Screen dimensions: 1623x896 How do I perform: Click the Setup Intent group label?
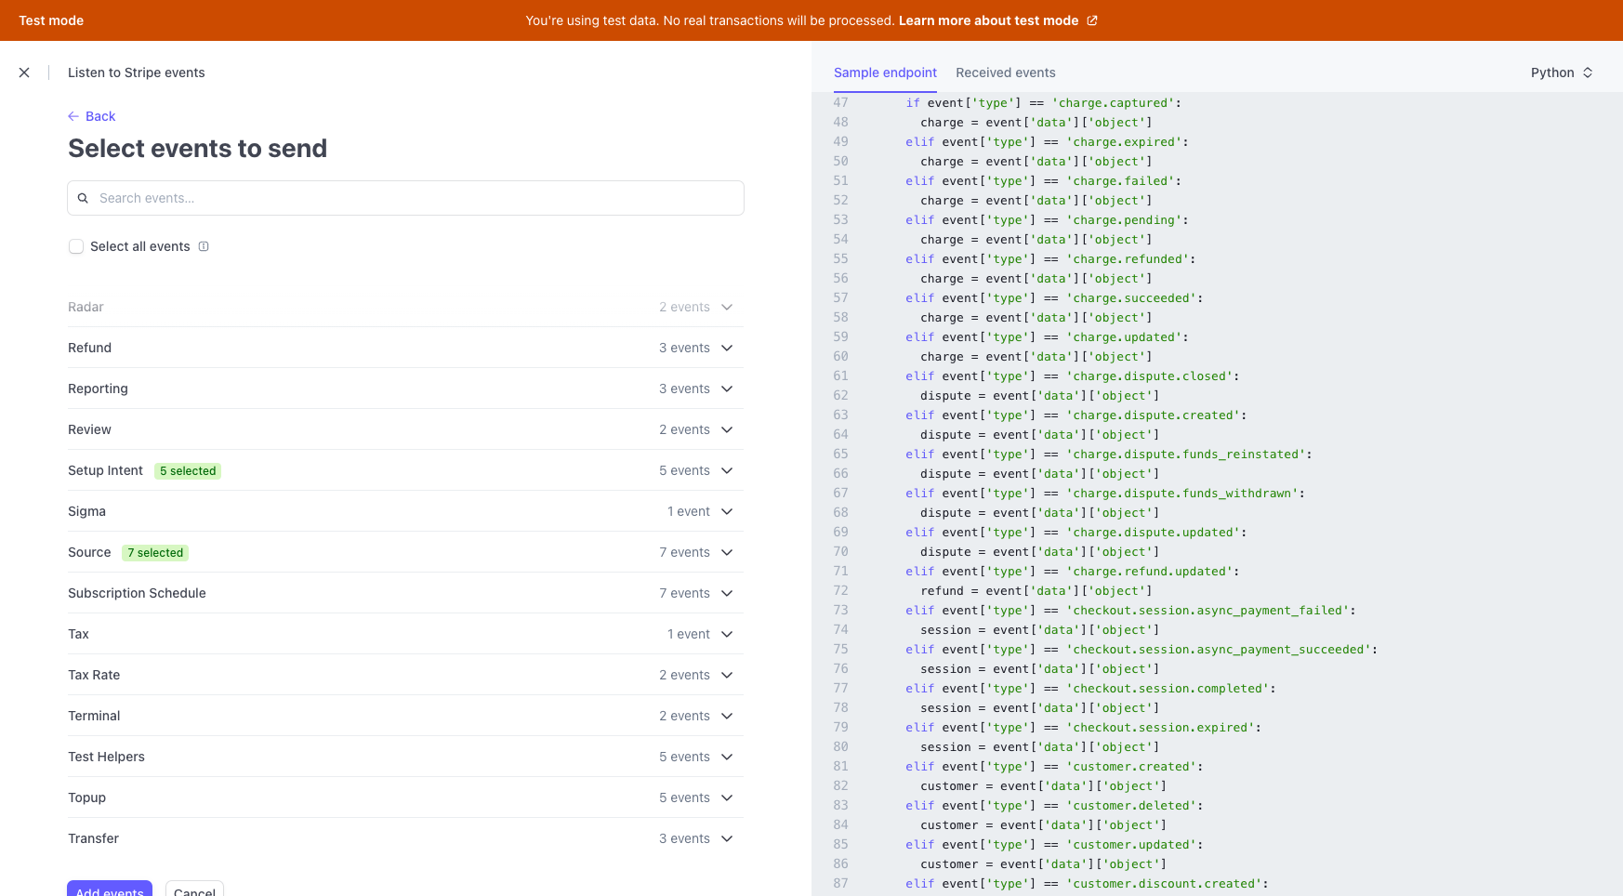(x=105, y=470)
